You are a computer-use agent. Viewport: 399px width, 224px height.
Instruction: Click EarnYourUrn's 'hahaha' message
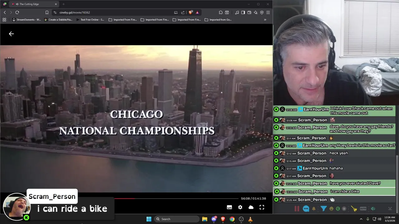click(x=336, y=168)
